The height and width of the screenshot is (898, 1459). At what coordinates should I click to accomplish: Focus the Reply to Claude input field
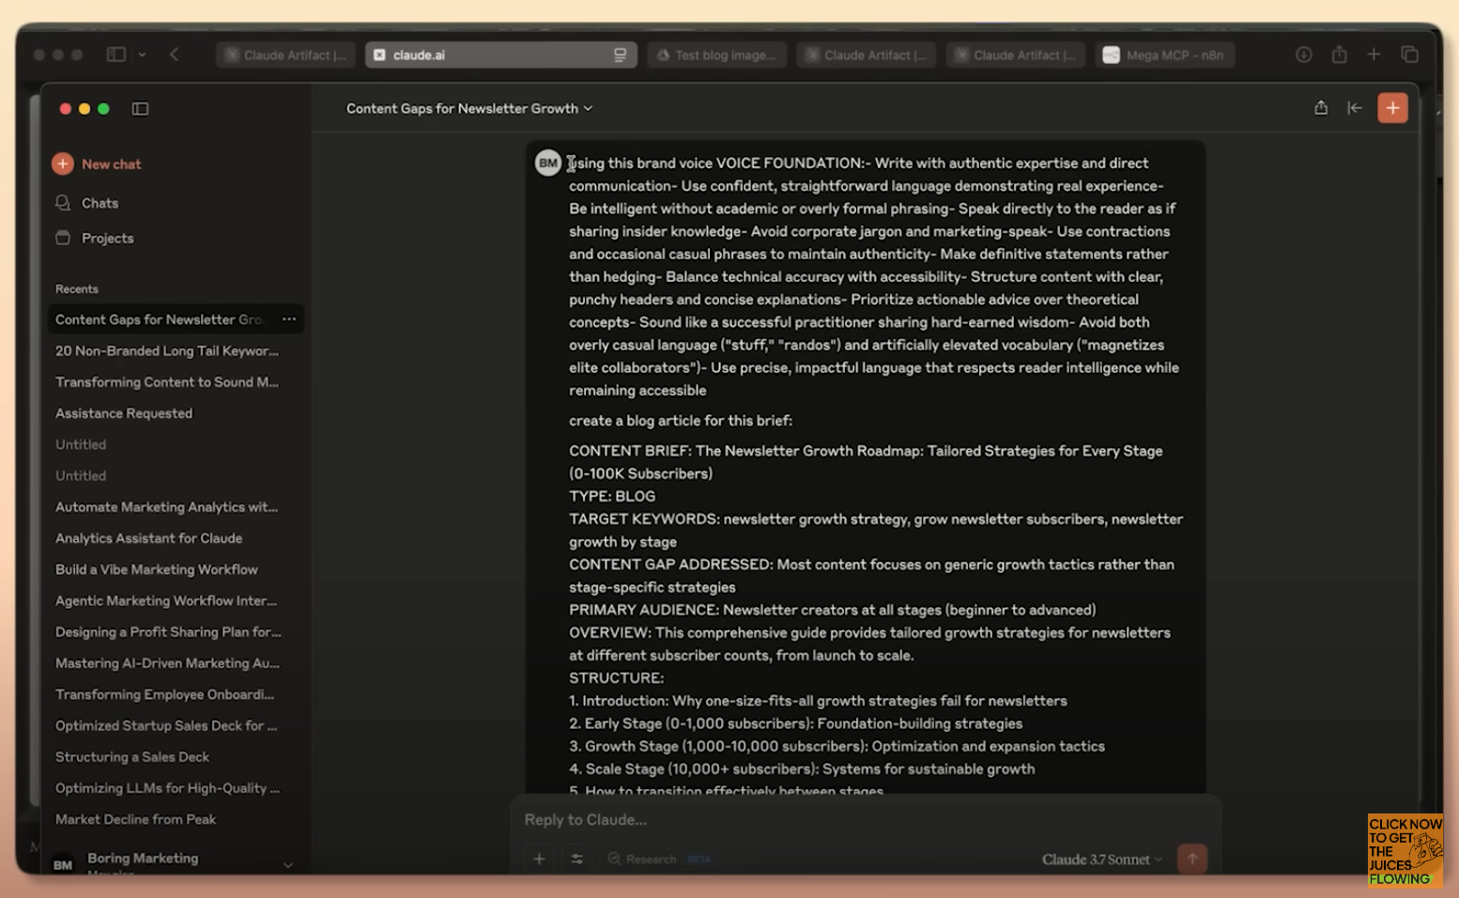(x=864, y=820)
